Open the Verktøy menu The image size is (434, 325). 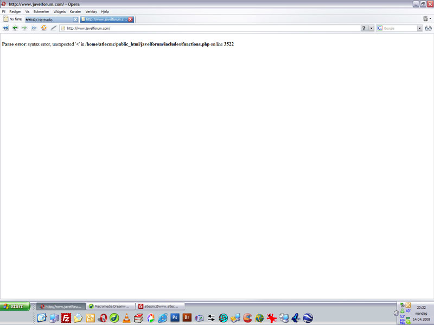tap(91, 11)
